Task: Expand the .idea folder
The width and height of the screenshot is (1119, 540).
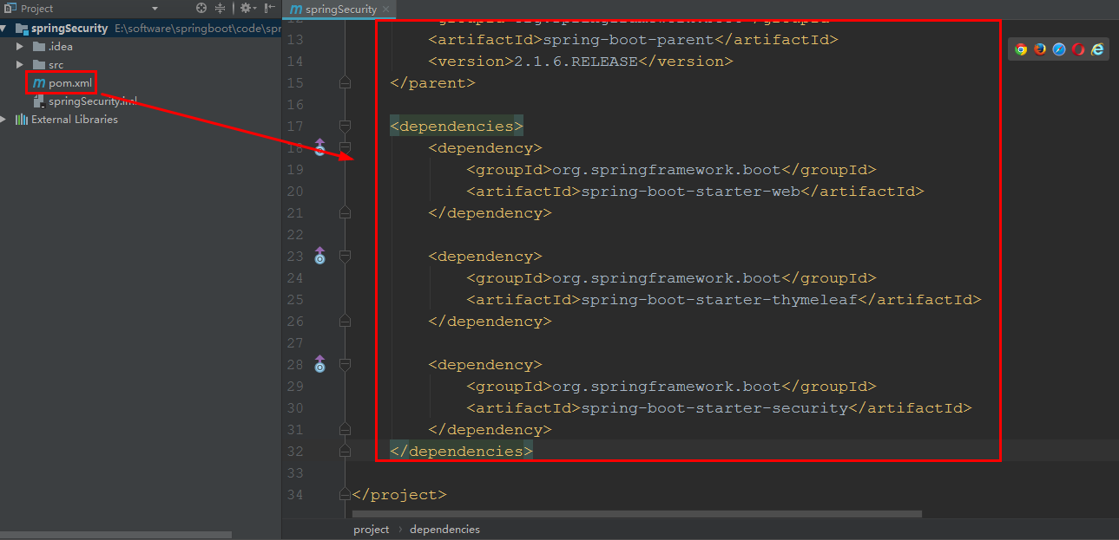Action: 20,47
